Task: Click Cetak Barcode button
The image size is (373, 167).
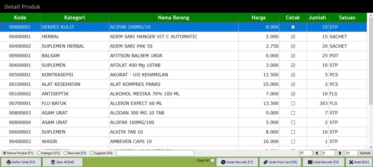Action: [x=323, y=162]
